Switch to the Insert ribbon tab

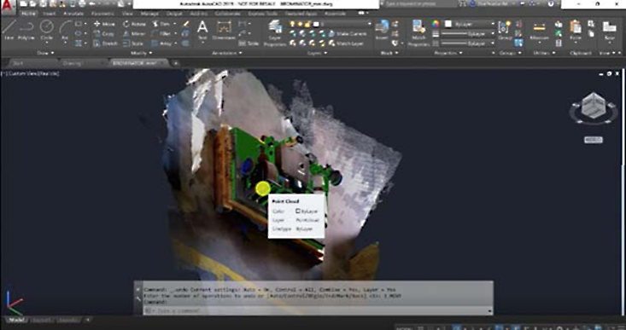[x=49, y=13]
